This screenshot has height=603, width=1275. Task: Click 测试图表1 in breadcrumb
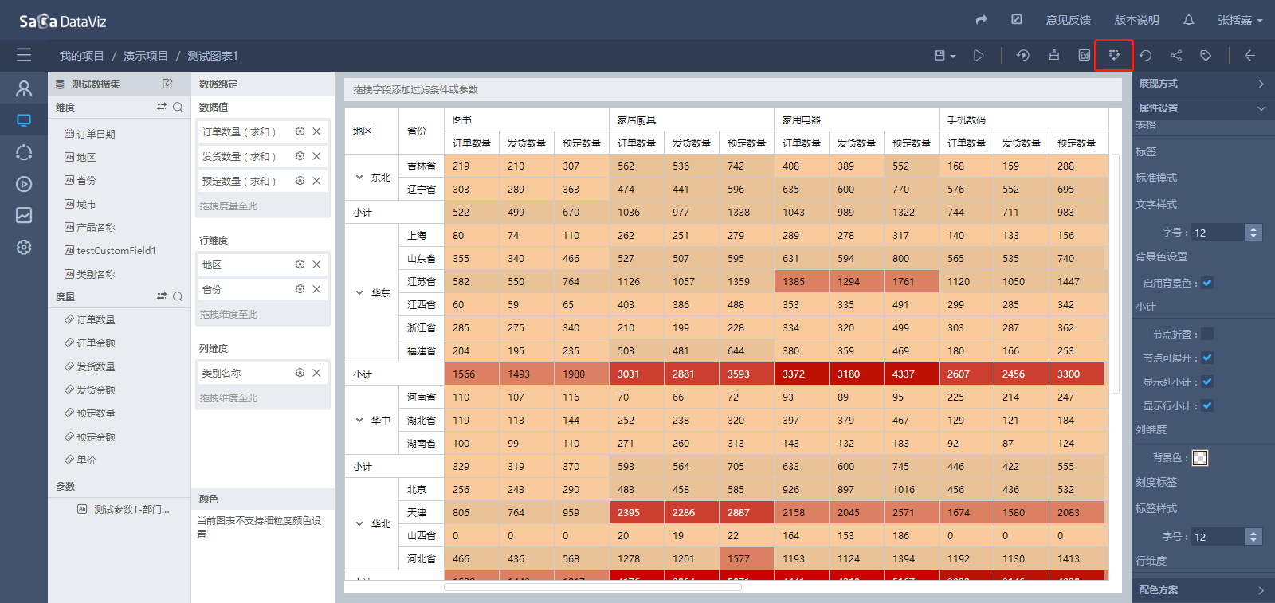213,56
